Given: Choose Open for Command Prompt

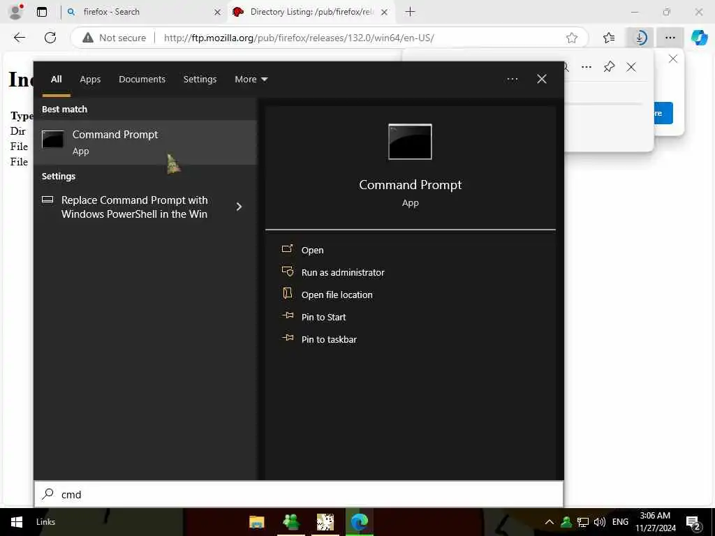Looking at the screenshot, I should click(x=312, y=251).
